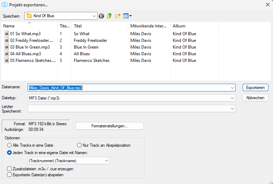Sort by Name column header

pos(29,26)
